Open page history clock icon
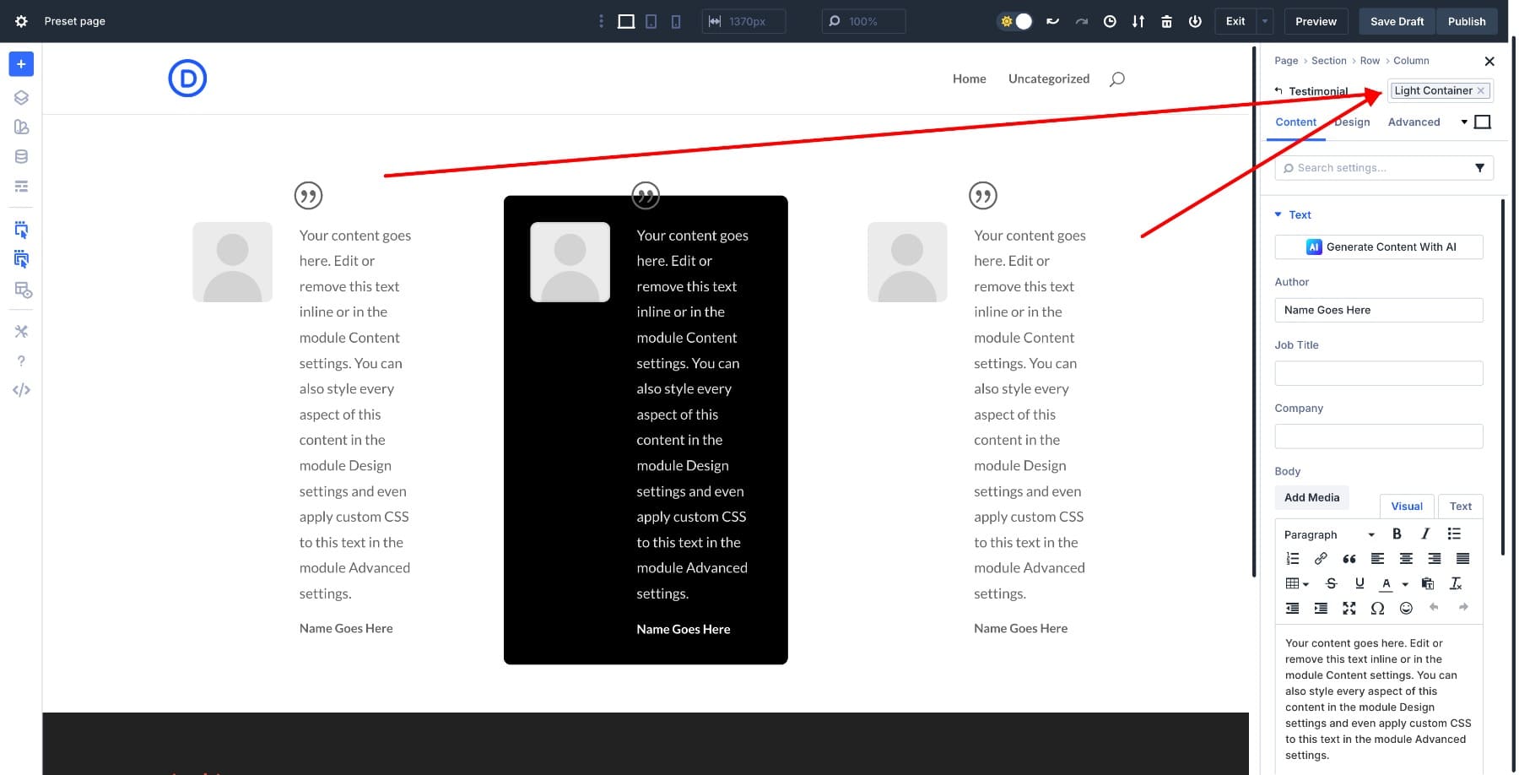Image resolution: width=1519 pixels, height=775 pixels. pyautogui.click(x=1110, y=21)
